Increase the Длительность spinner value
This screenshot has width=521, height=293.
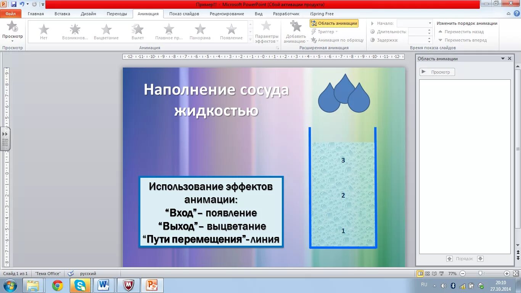tap(430, 30)
